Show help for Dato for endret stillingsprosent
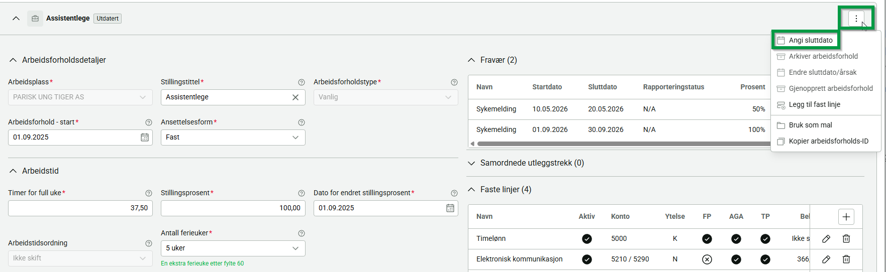The height and width of the screenshot is (272, 886). (454, 193)
